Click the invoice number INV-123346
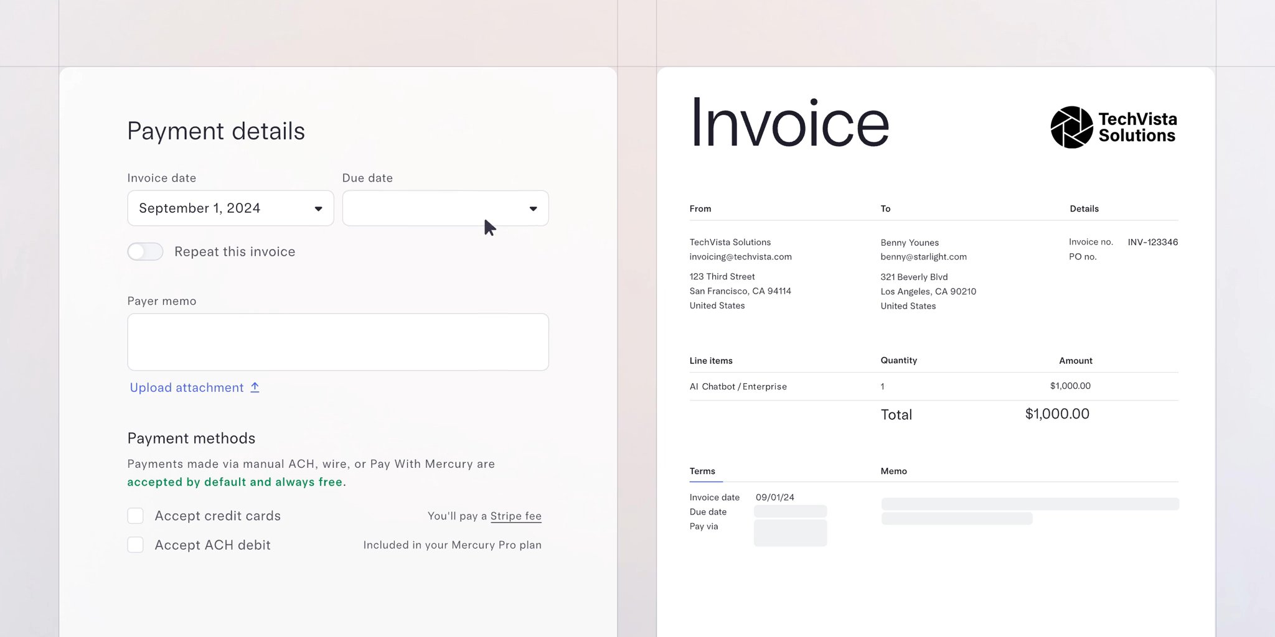Screen dimensions: 1275x637 (1152, 241)
